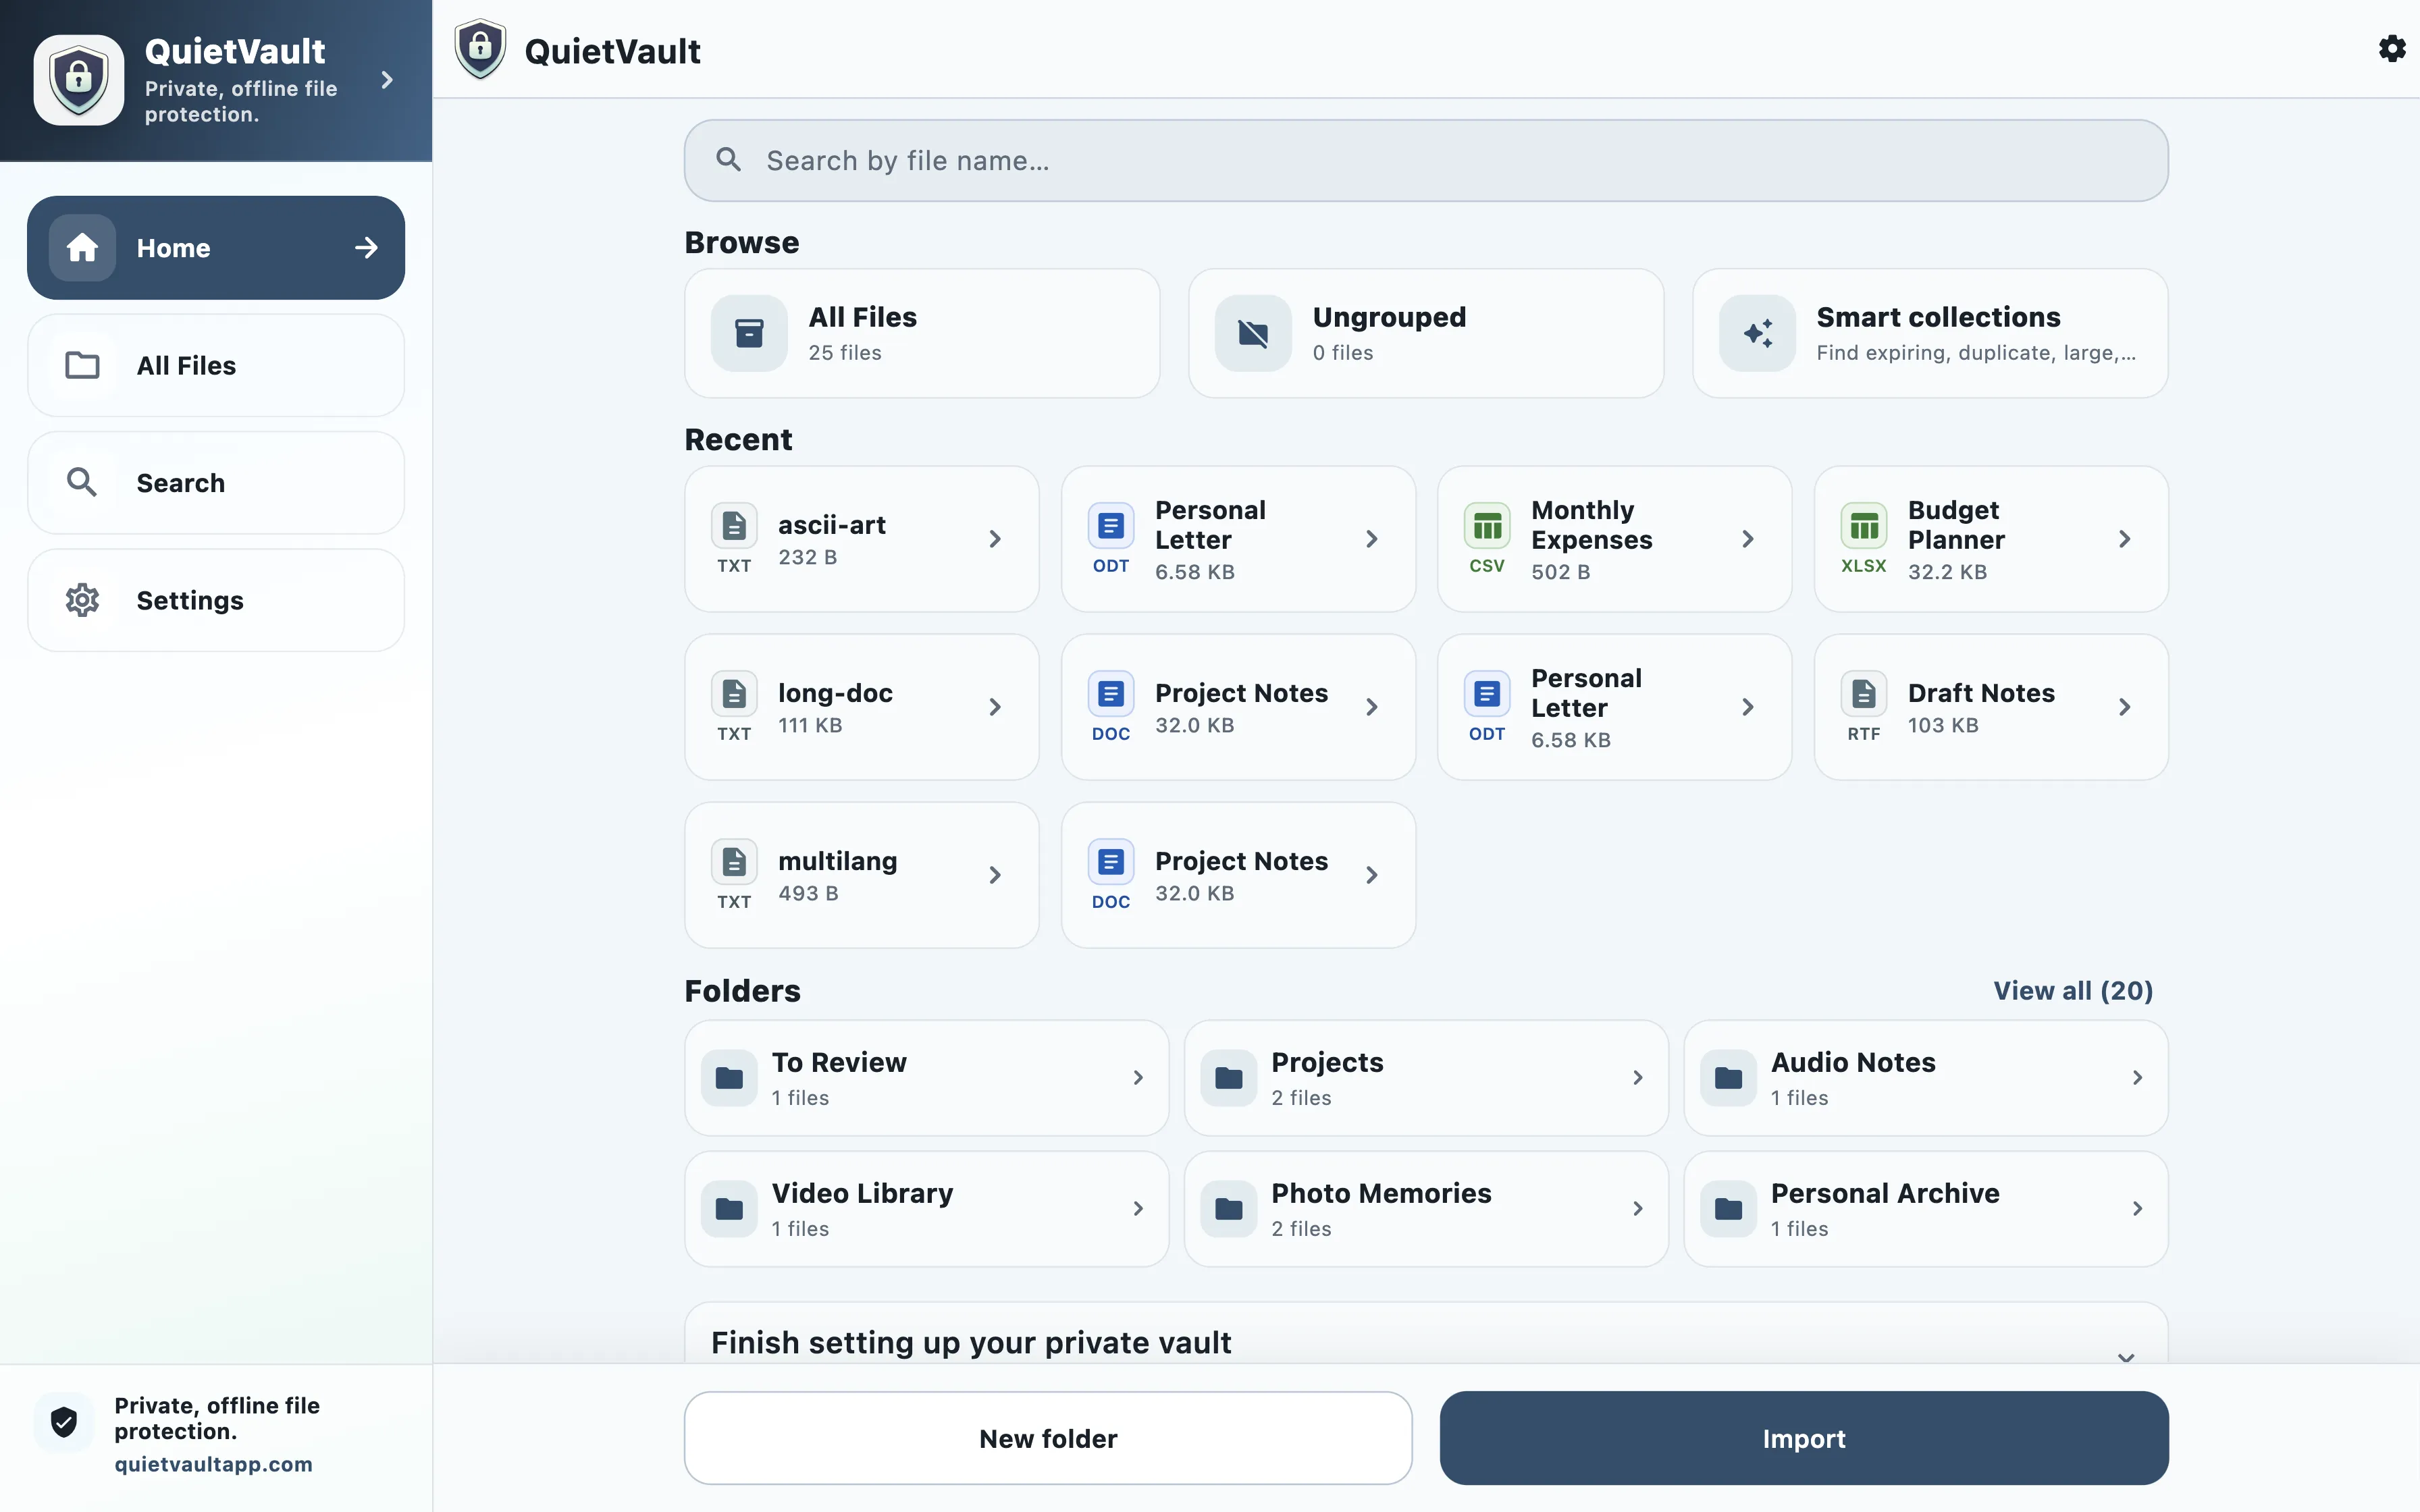Open View all (20) folders link
This screenshot has height=1512, width=2420.
pyautogui.click(x=2073, y=990)
